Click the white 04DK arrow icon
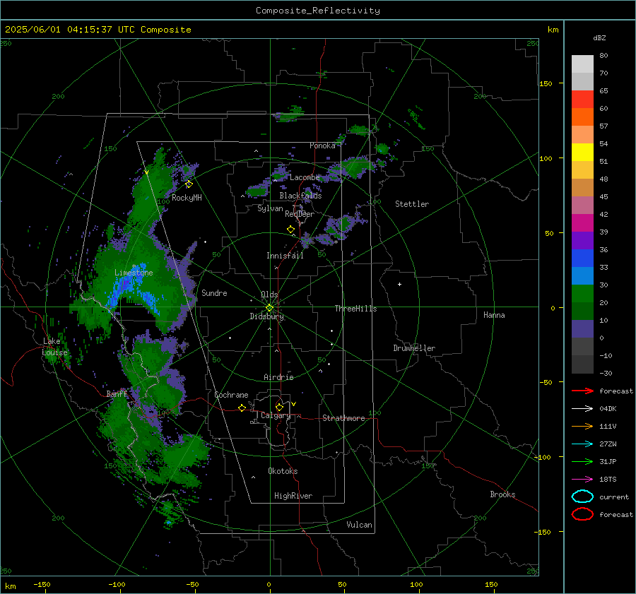Image resolution: width=636 pixels, height=594 pixels. point(582,408)
